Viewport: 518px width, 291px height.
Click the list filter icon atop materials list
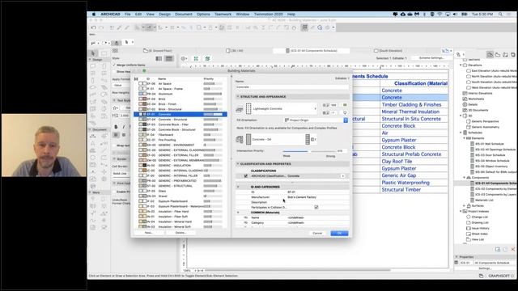(x=136, y=79)
